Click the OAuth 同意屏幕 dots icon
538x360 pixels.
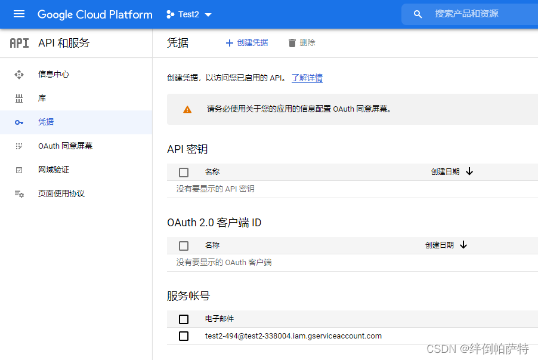[x=19, y=146]
